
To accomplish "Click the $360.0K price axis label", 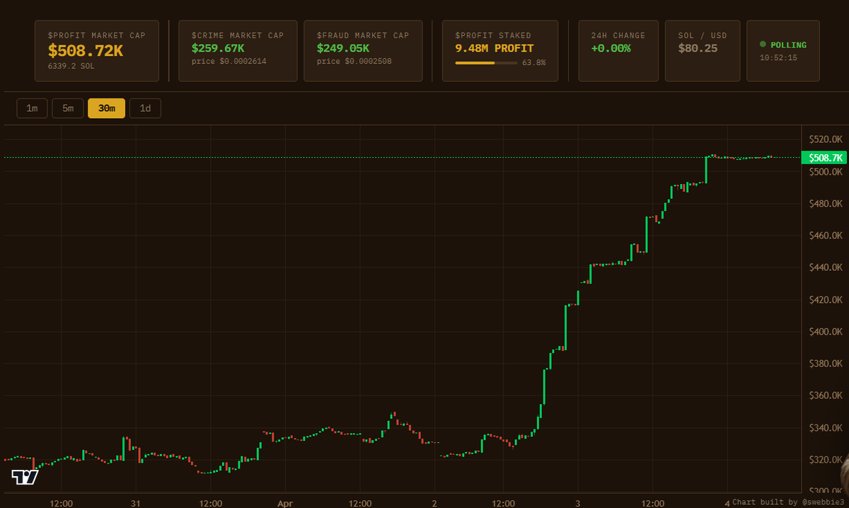I will click(826, 396).
